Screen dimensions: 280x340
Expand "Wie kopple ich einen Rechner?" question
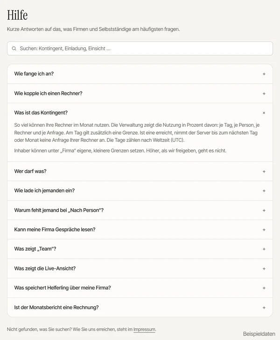[x=140, y=94]
